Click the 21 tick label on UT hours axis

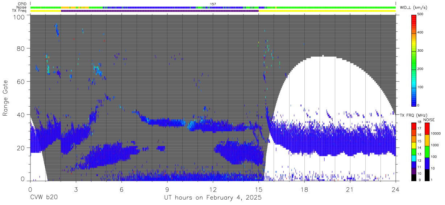point(350,189)
